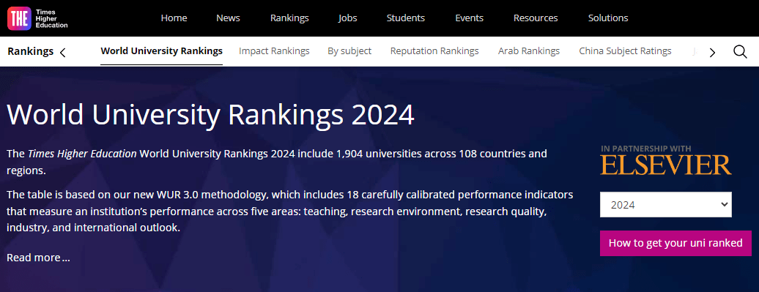The image size is (759, 292).
Task: Open the Resources menu item
Action: 536,18
